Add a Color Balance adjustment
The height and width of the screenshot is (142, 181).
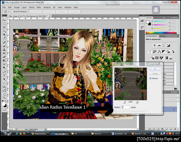coord(159,51)
